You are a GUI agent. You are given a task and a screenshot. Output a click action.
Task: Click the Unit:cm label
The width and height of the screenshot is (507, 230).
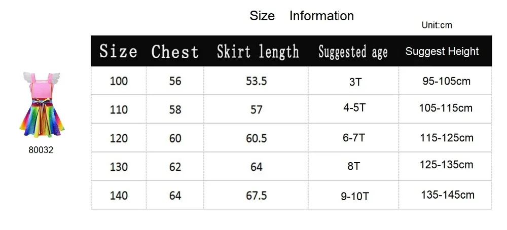click(x=437, y=25)
